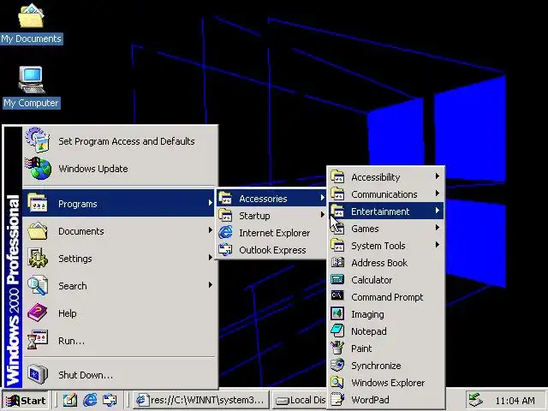Image resolution: width=548 pixels, height=411 pixels.
Task: Click the Imaging icon
Action: [x=337, y=314]
